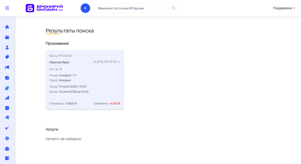Open the Поддержка dropdown

284,8
